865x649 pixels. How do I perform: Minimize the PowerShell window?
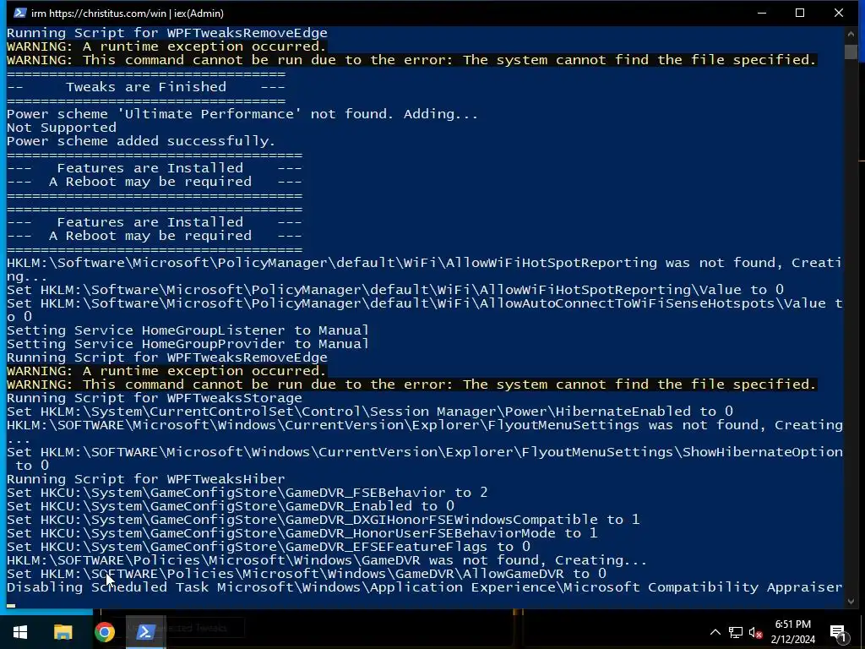coord(762,13)
